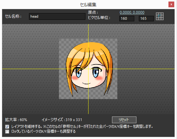Screen dimensions: 177x139
Task: Click the ピクセル単位 label
Action: (x=99, y=18)
